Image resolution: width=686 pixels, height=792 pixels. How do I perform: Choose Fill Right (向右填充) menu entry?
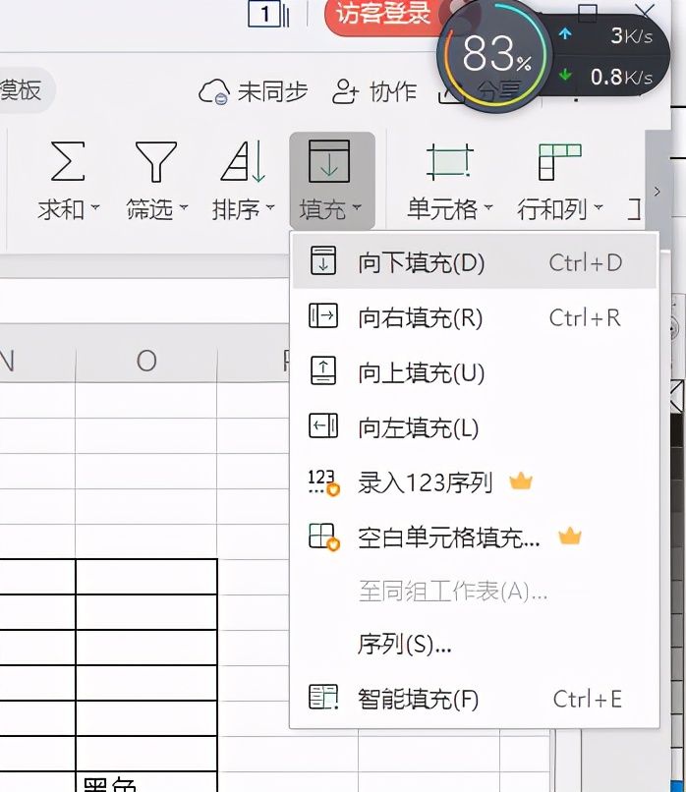[x=475, y=317]
